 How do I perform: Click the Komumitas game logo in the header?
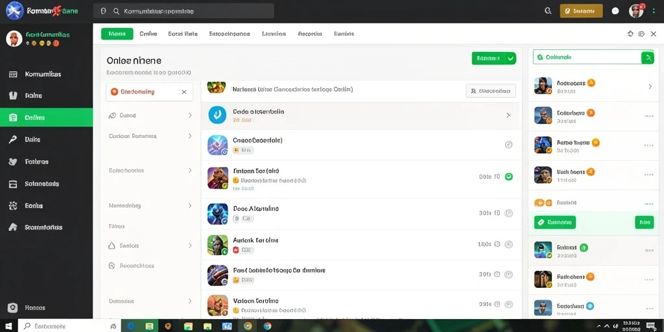click(15, 10)
